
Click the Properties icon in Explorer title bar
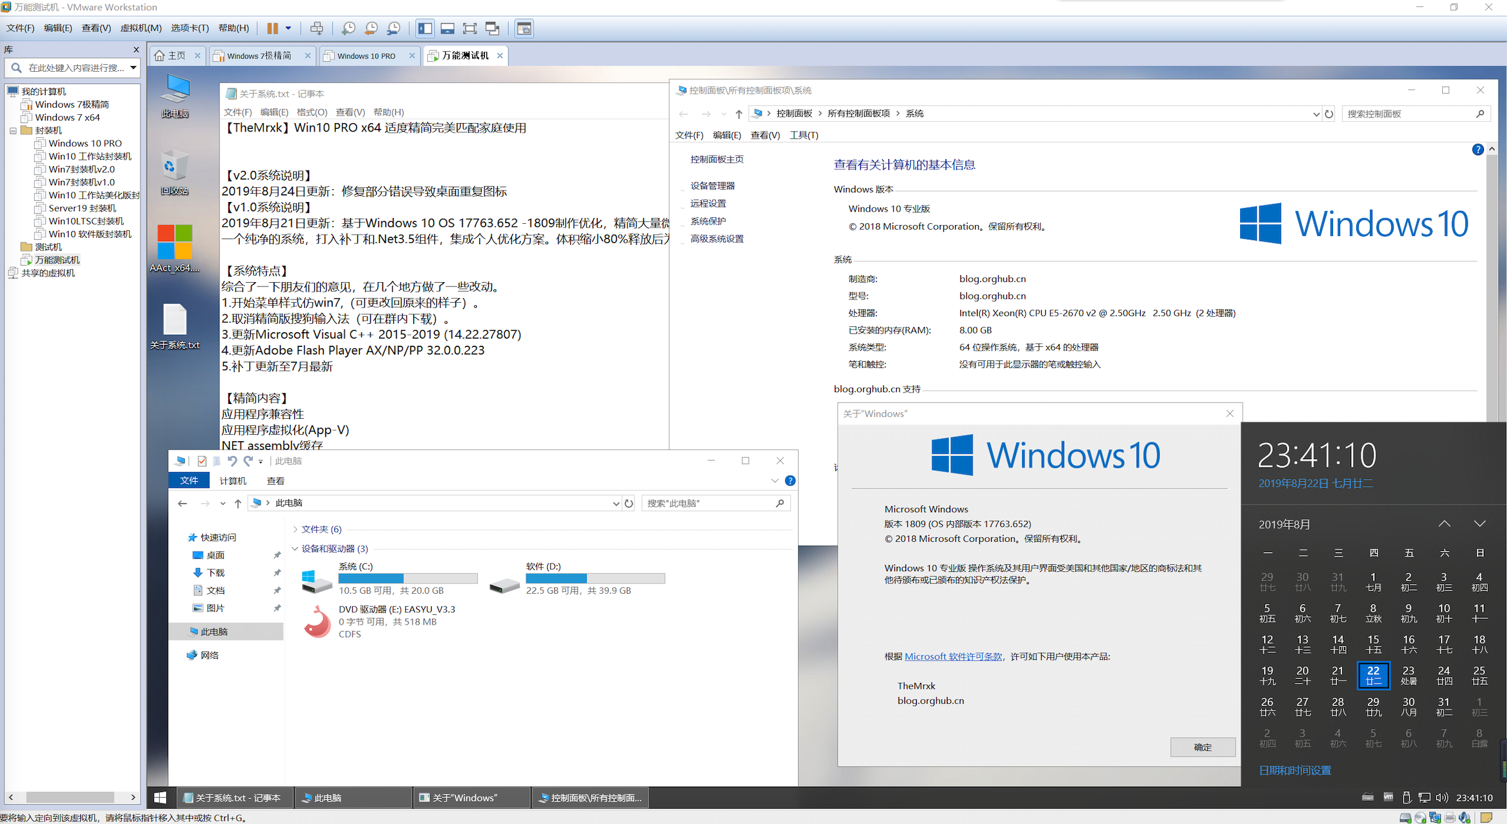tap(202, 461)
